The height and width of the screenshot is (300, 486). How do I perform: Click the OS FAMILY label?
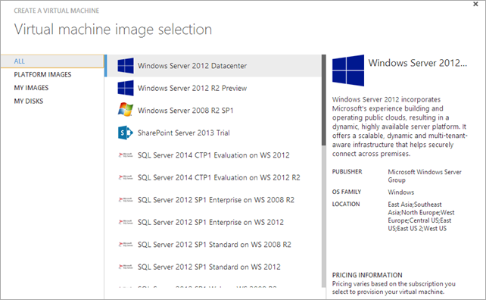347,192
